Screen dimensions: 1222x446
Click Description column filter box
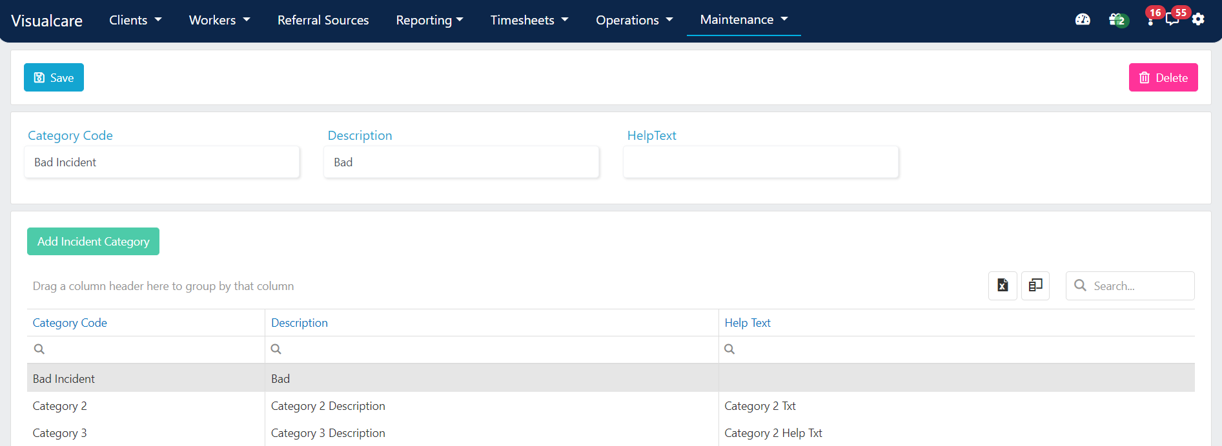492,349
